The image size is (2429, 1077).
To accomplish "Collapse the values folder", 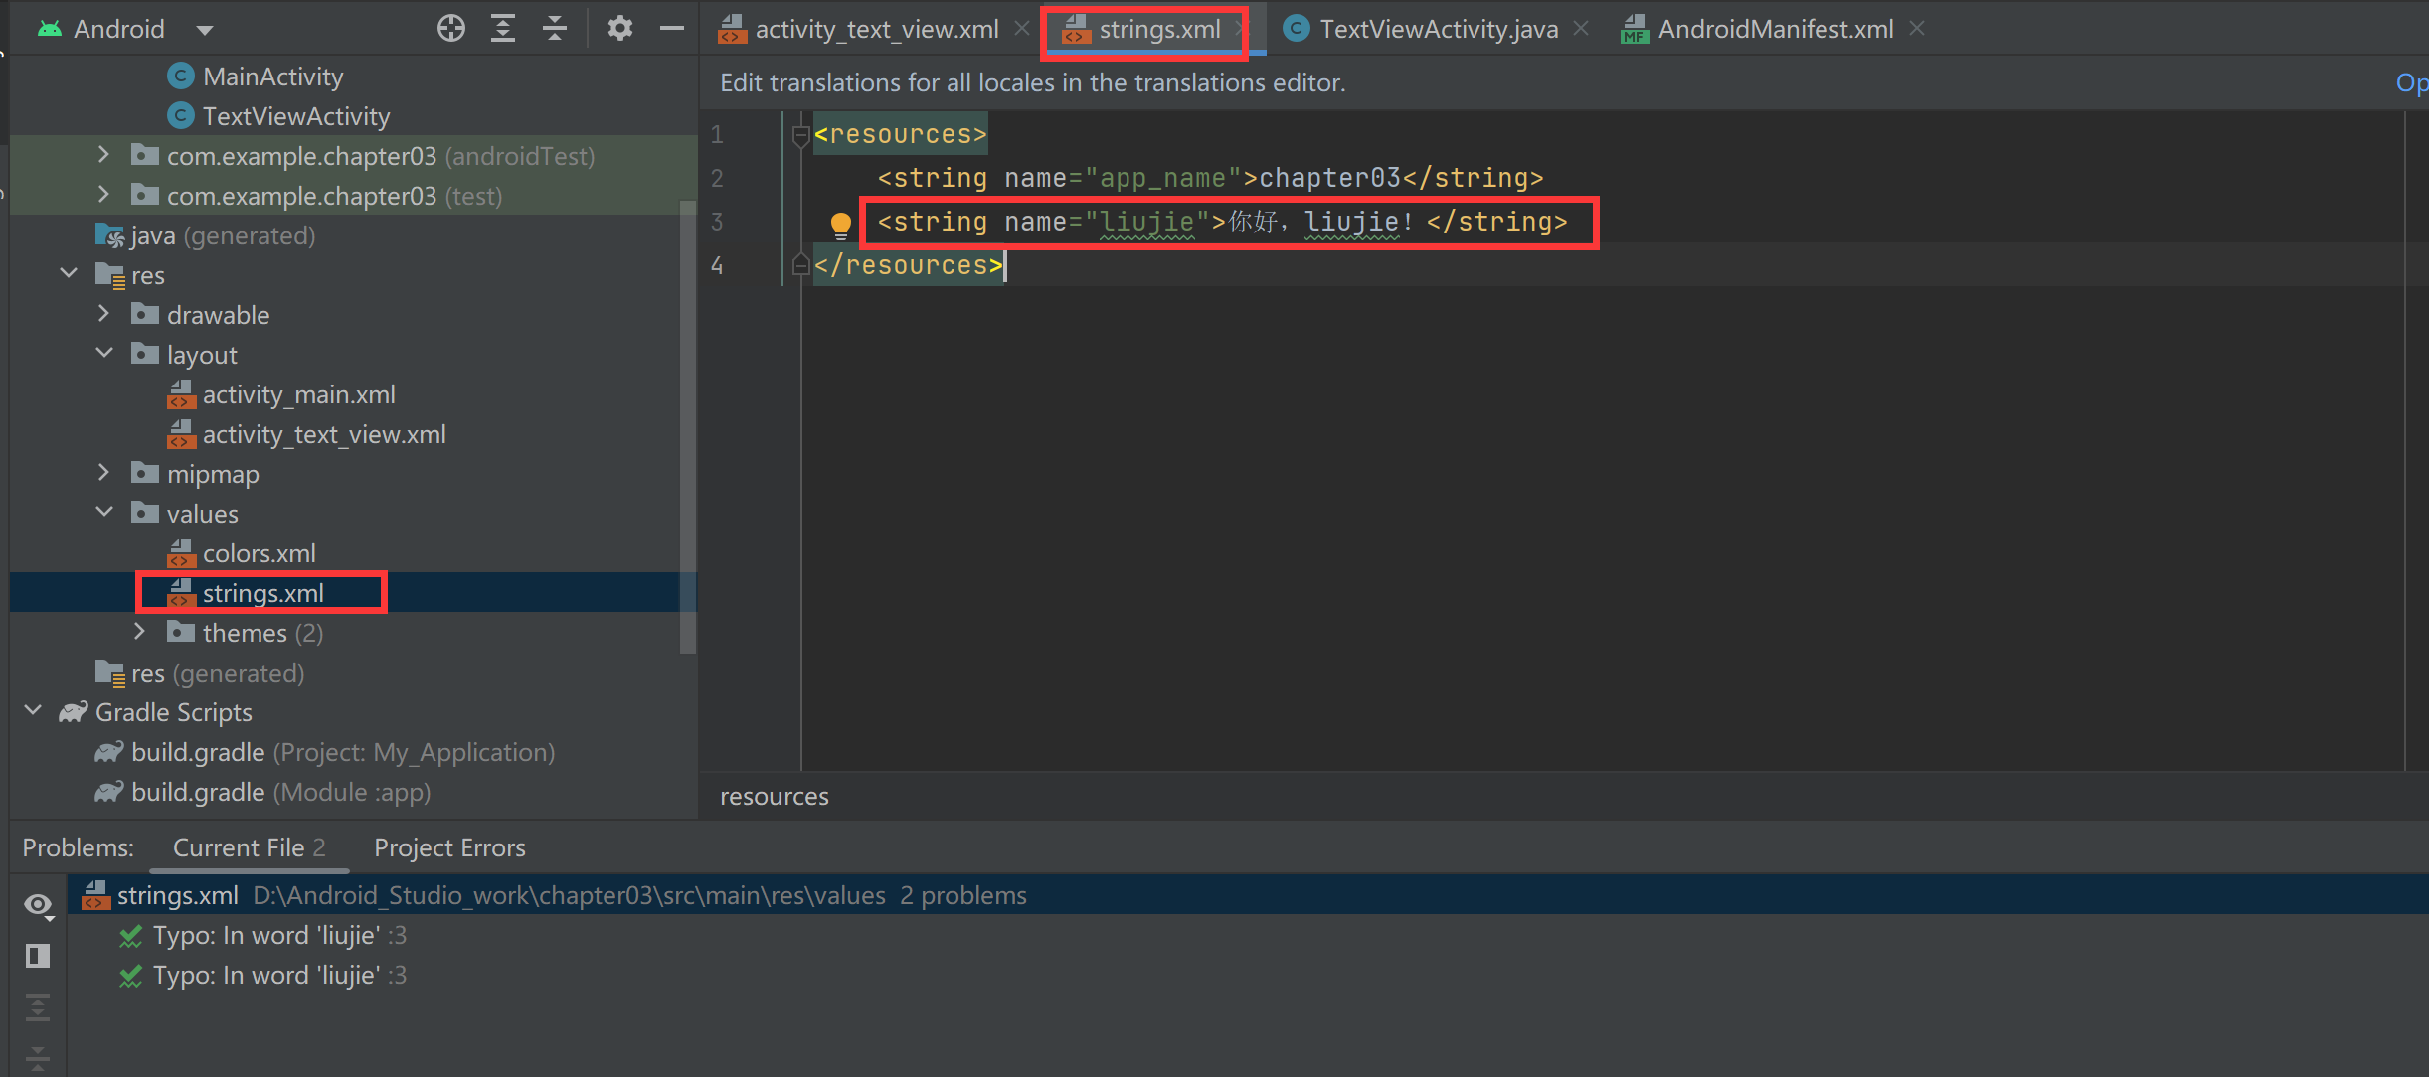I will pyautogui.click(x=103, y=512).
